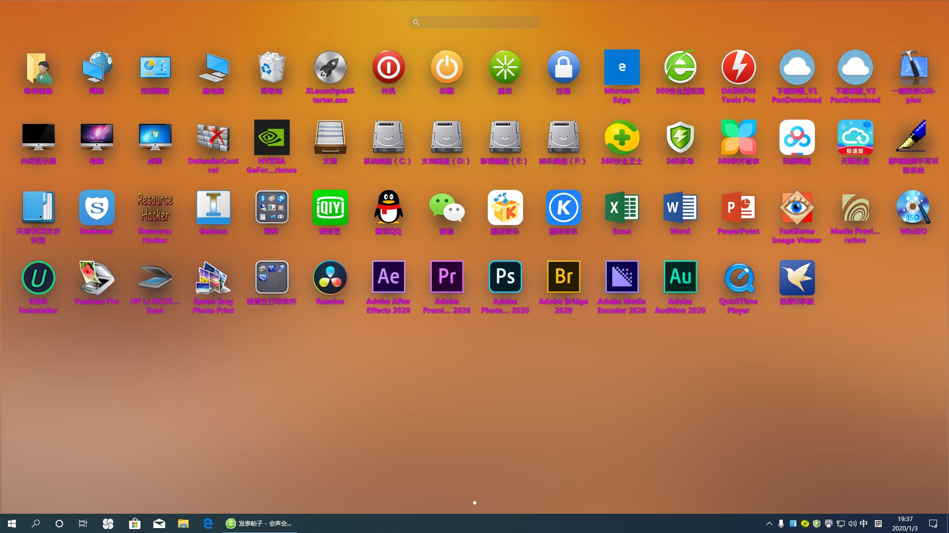The image size is (949, 533).
Task: Launch DaVinci Resolve app
Action: (x=330, y=278)
